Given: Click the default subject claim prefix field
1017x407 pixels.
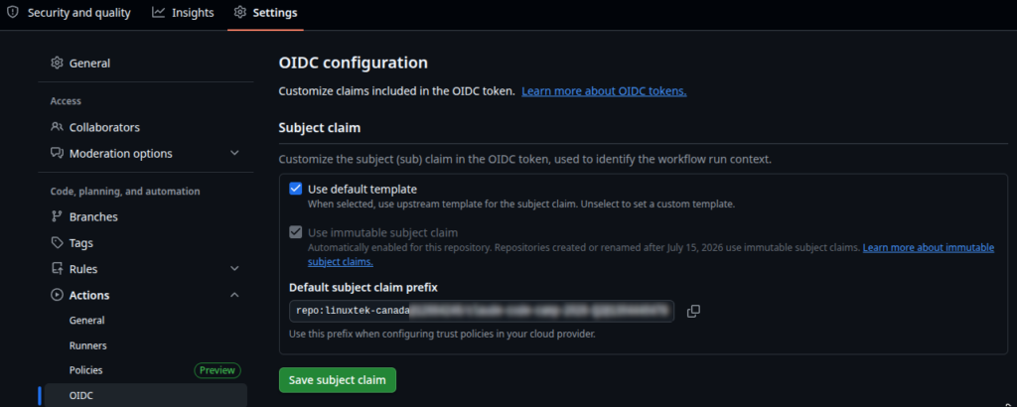Looking at the screenshot, I should (x=482, y=311).
